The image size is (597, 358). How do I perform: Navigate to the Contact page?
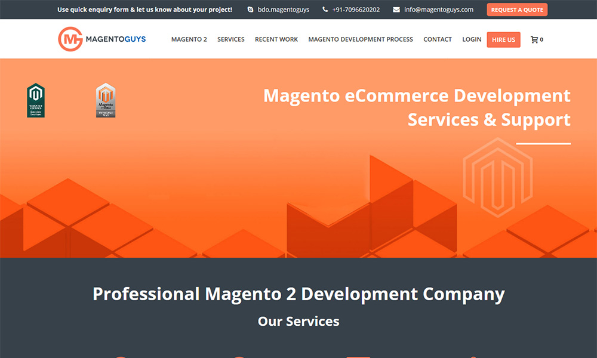point(438,39)
